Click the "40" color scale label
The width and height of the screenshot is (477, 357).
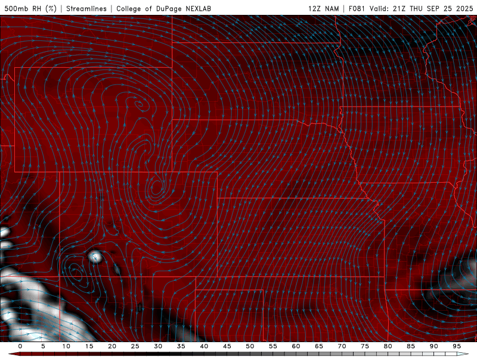[204, 346]
